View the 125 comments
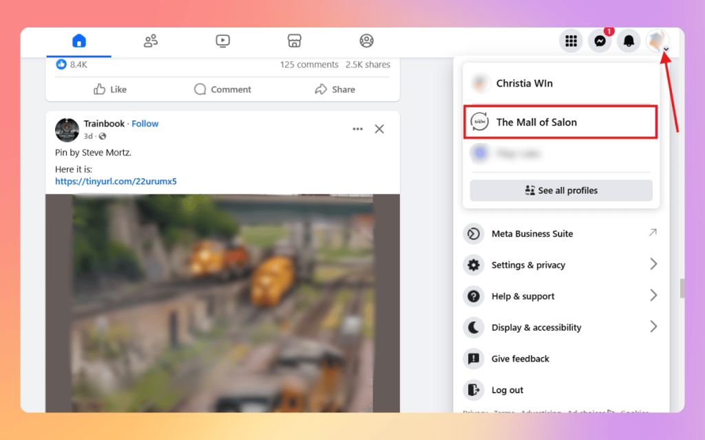The image size is (705, 440). point(309,65)
